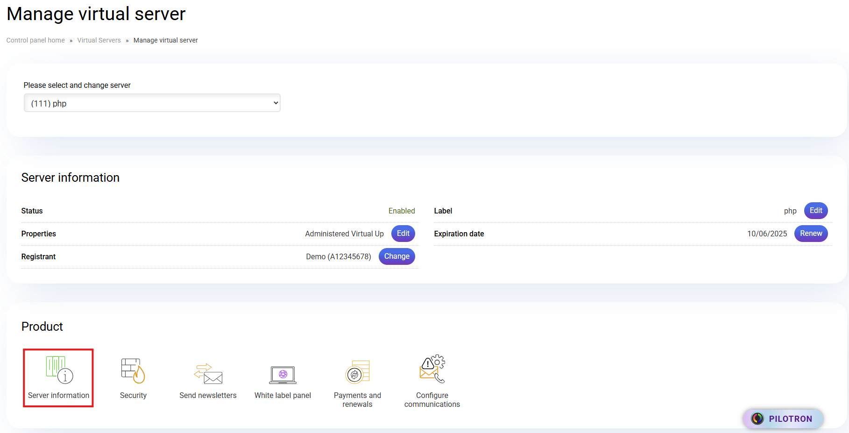Navigate to Virtual Servers breadcrumb
Viewport: 849px width, 433px height.
click(x=99, y=40)
